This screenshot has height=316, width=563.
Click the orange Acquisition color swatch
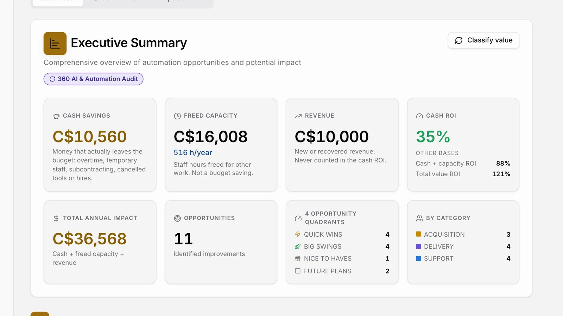pos(419,234)
